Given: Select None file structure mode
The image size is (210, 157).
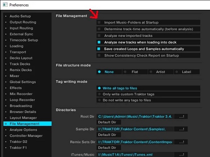Looking at the screenshot, I should [109, 72].
